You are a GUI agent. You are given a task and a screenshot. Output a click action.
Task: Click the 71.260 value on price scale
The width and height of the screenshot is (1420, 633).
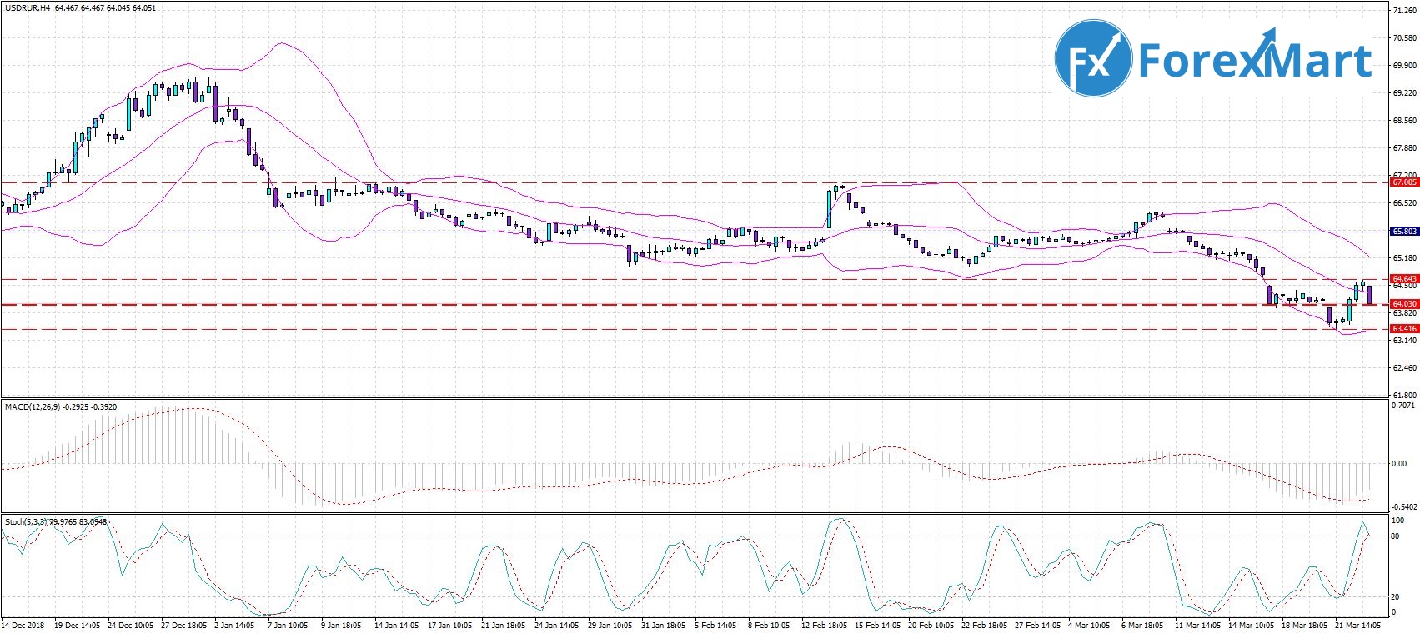(1404, 10)
